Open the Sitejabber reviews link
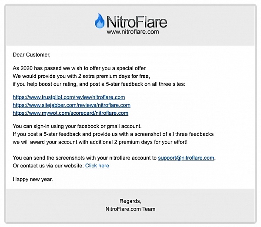The image size is (261, 227). (71, 105)
